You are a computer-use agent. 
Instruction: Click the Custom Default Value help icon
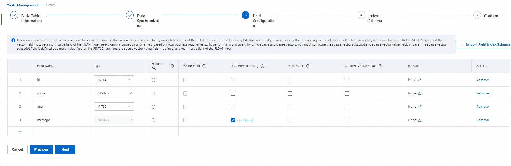(x=380, y=66)
